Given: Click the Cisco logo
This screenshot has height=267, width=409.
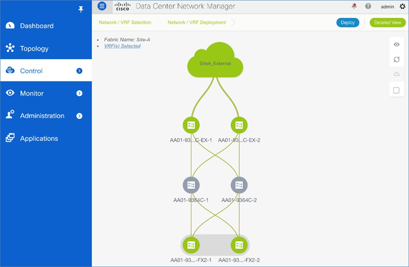Looking at the screenshot, I should tap(123, 6).
